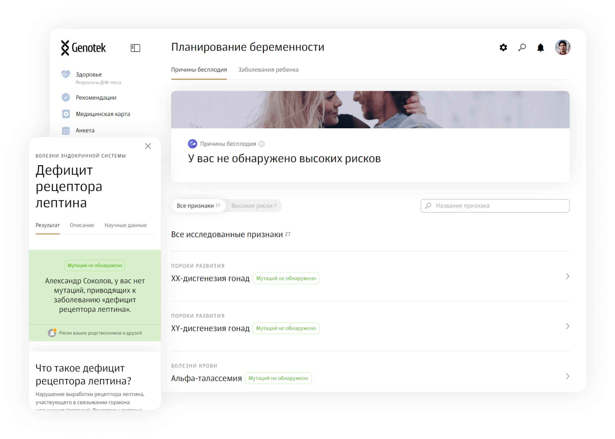Expand XX-дисгенезия гонад row chevron
This screenshot has height=439, width=615.
pos(568,276)
